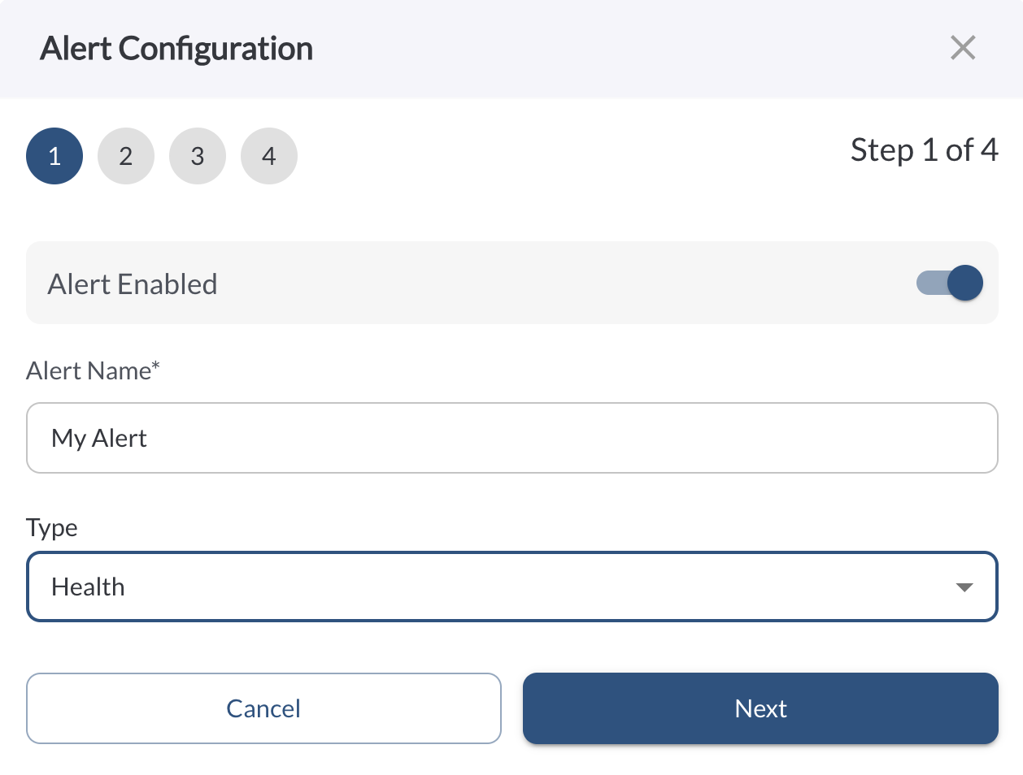Click the "Type" label above the dropdown
This screenshot has width=1023, height=775.
coord(52,528)
